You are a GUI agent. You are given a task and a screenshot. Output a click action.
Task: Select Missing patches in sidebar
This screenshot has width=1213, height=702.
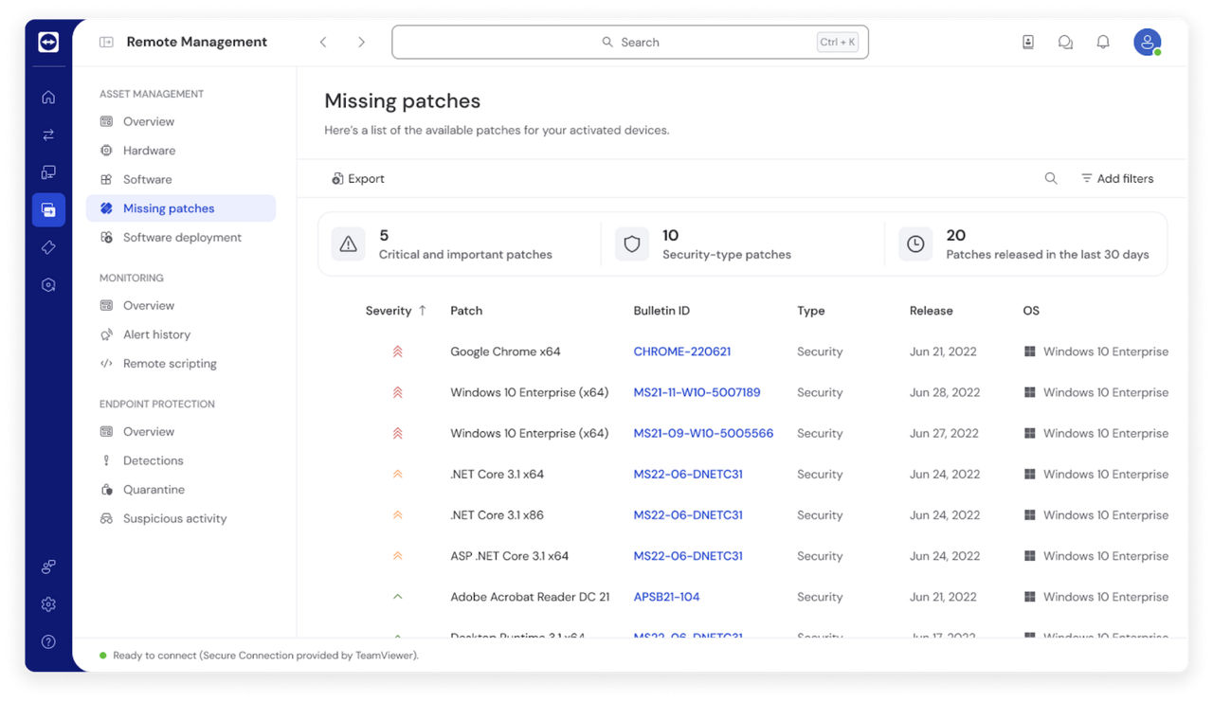[x=181, y=208]
